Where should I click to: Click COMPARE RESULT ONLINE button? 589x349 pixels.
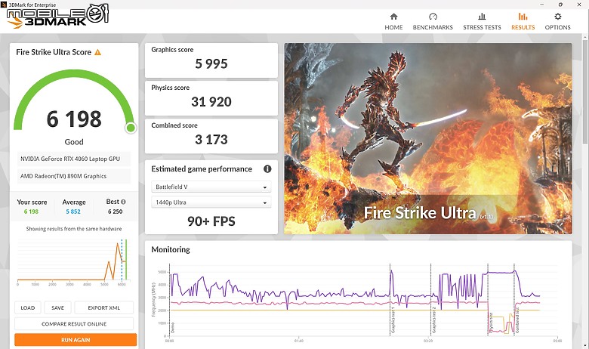[x=74, y=324]
